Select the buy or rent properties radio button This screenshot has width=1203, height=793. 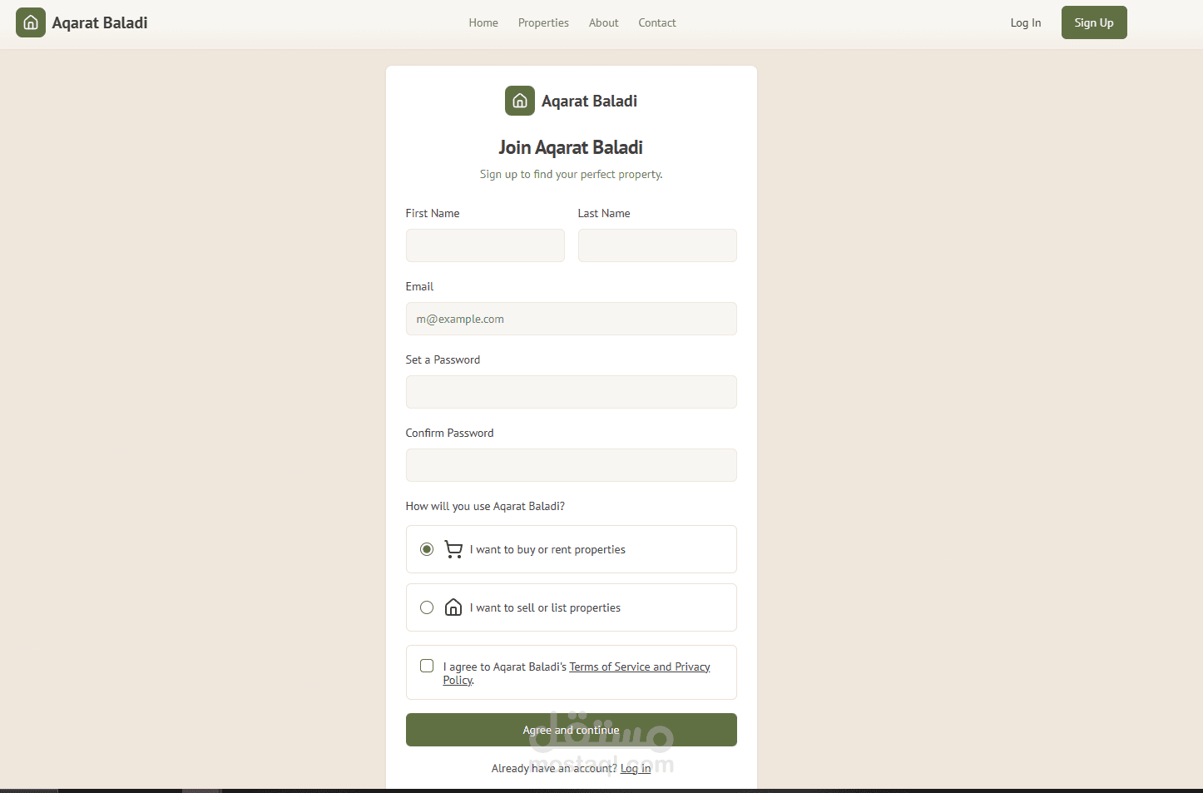427,549
